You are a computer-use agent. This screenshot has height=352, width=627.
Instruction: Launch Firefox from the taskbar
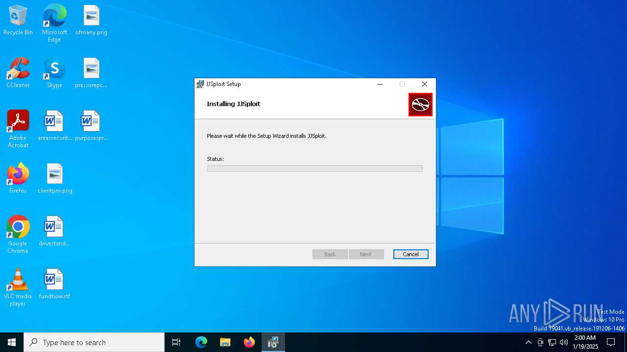pos(249,342)
